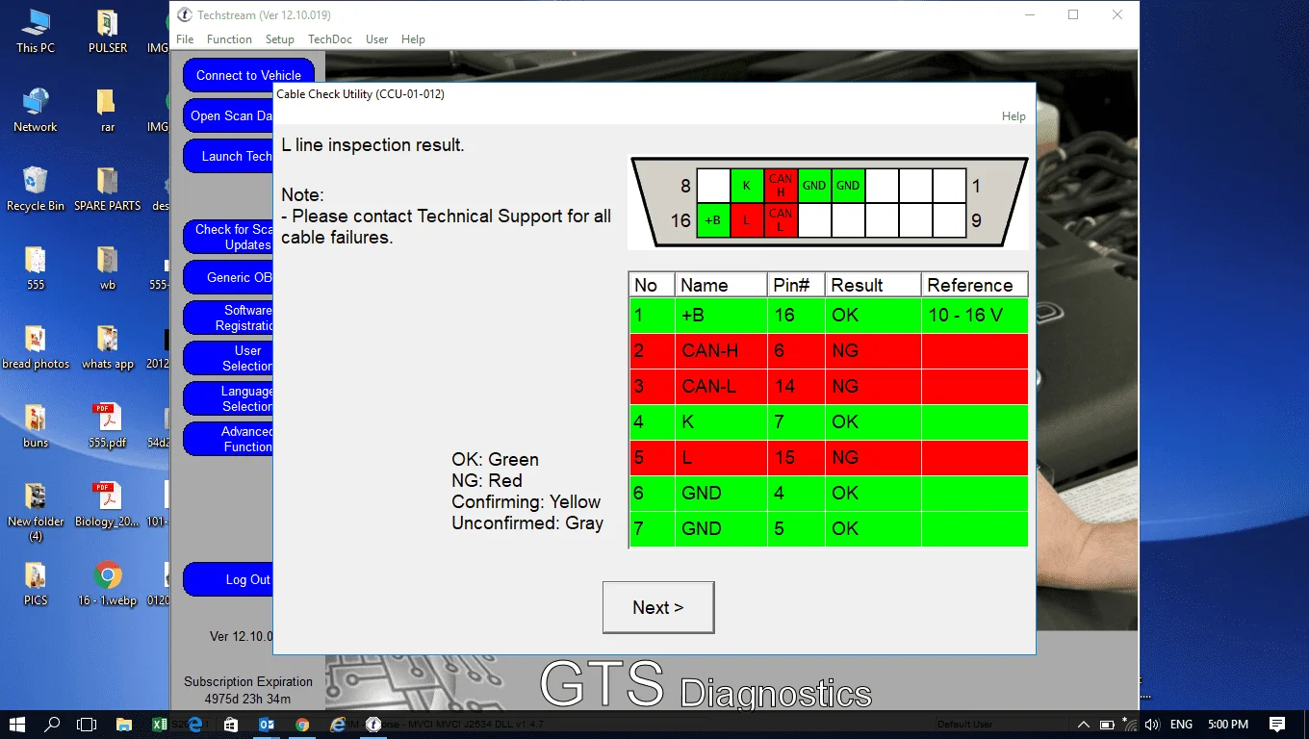Open Microsoft Store taskbar icon
The image size is (1309, 739).
[231, 725]
